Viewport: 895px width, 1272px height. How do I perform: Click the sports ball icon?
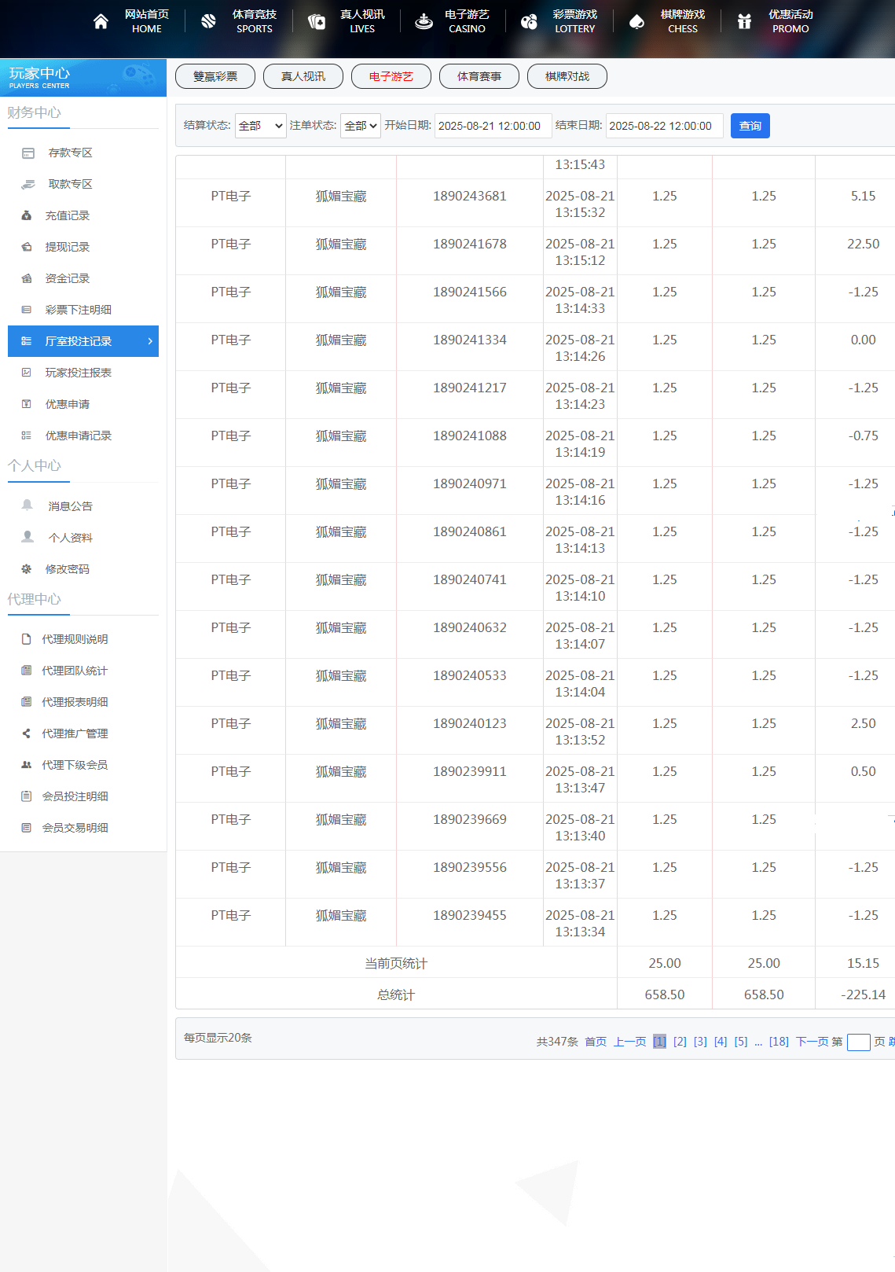(x=208, y=21)
